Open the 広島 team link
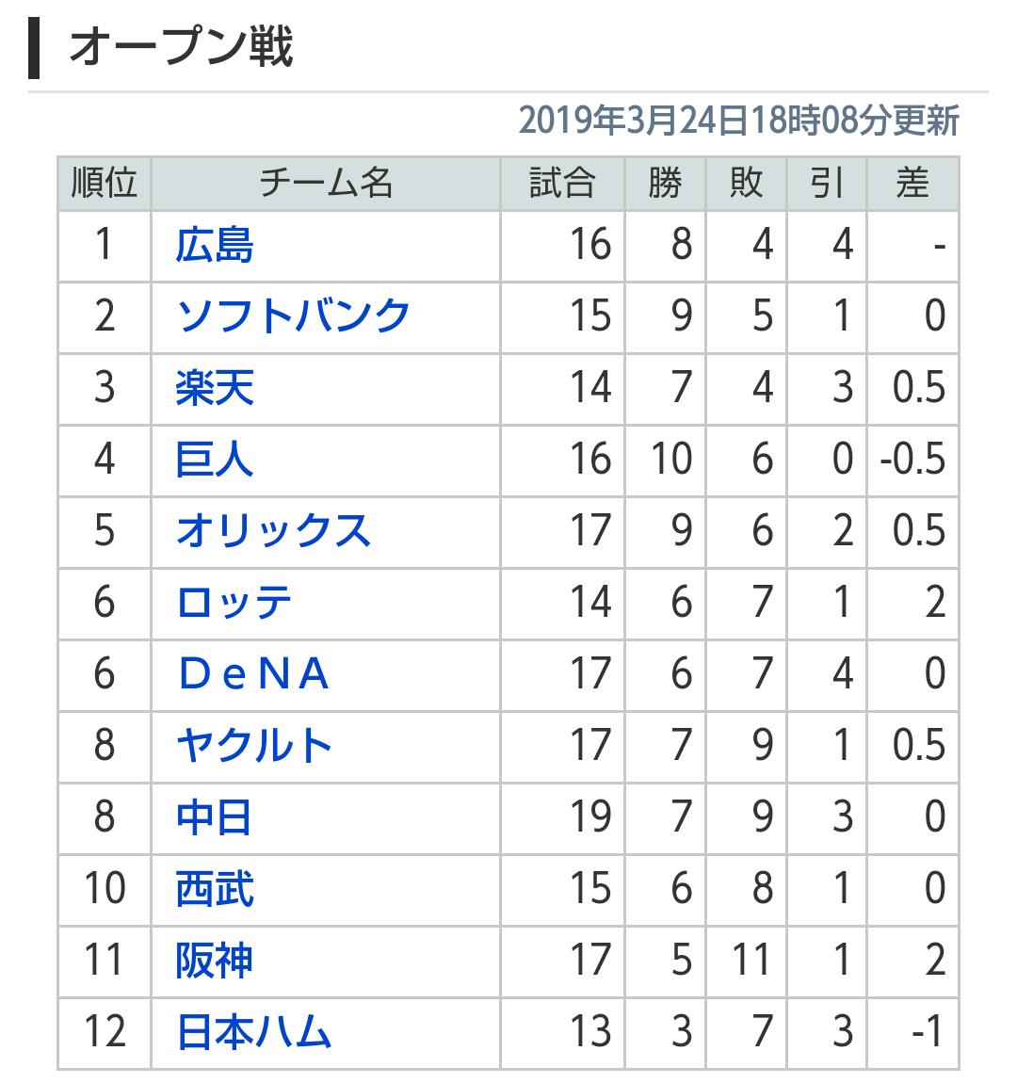1017x1083 pixels. click(215, 245)
